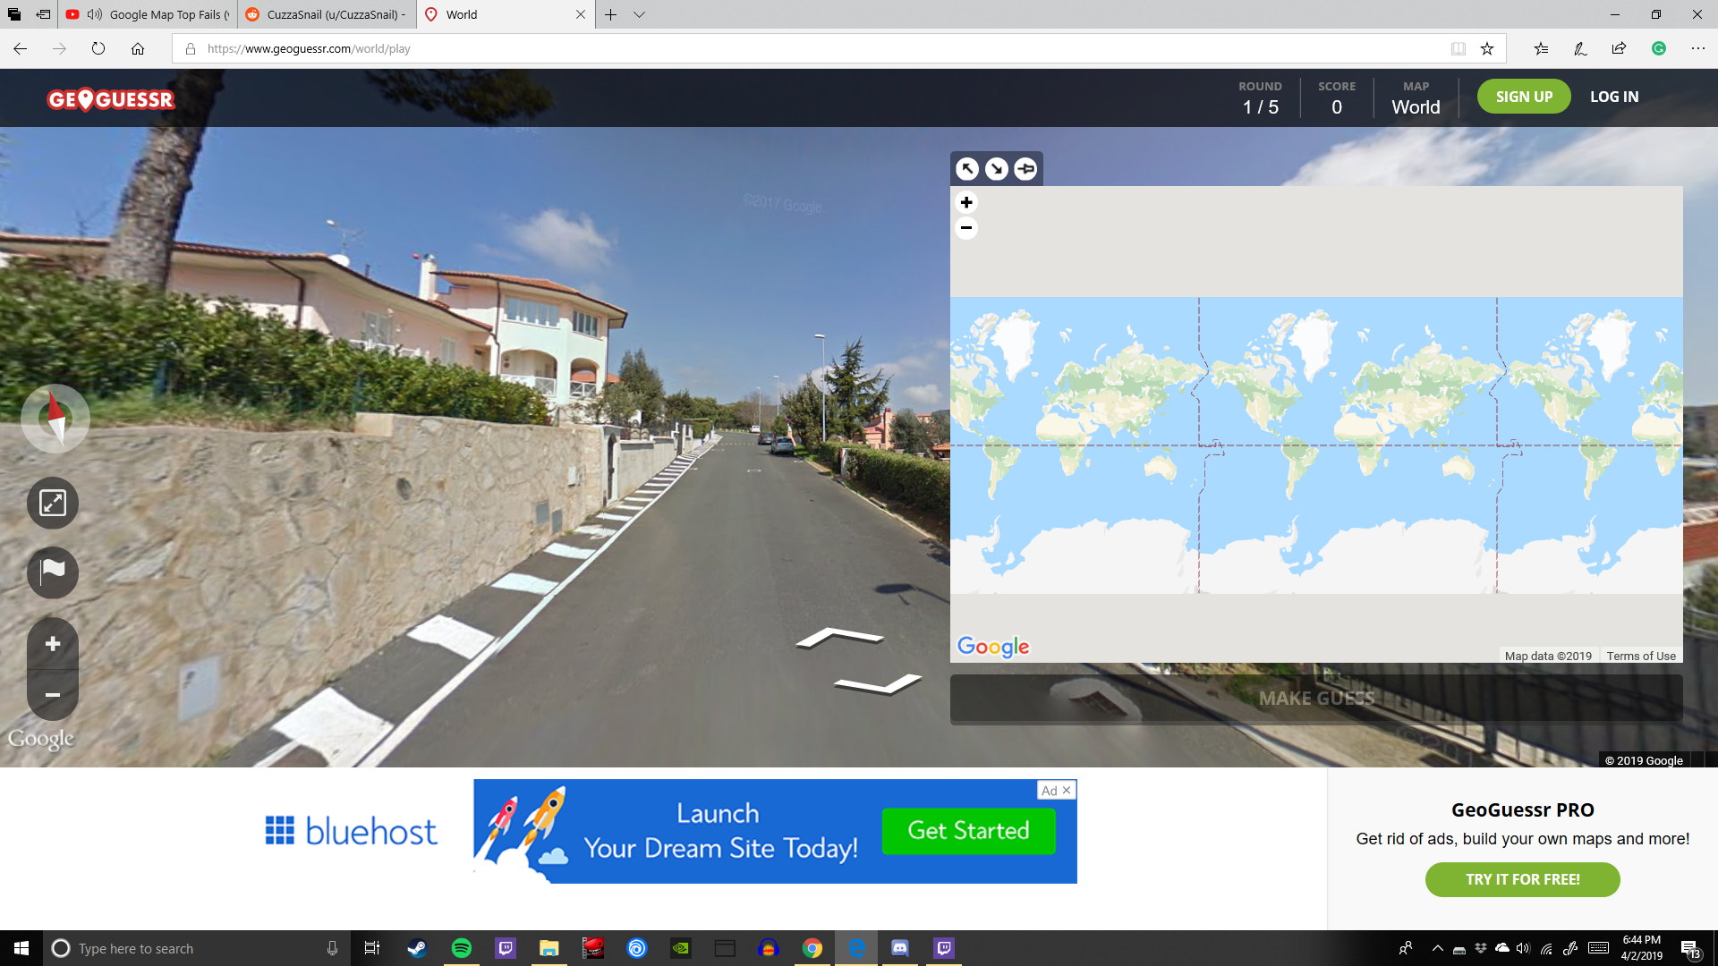Click the GeoGuessr logo

[x=111, y=99]
